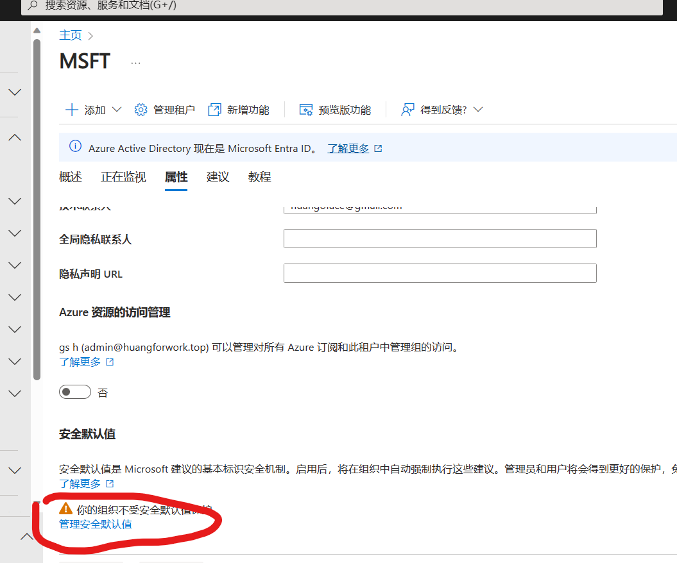Viewport: 677px width, 563px height.
Task: Click the 全局隐私联系人 label
Action: click(96, 239)
